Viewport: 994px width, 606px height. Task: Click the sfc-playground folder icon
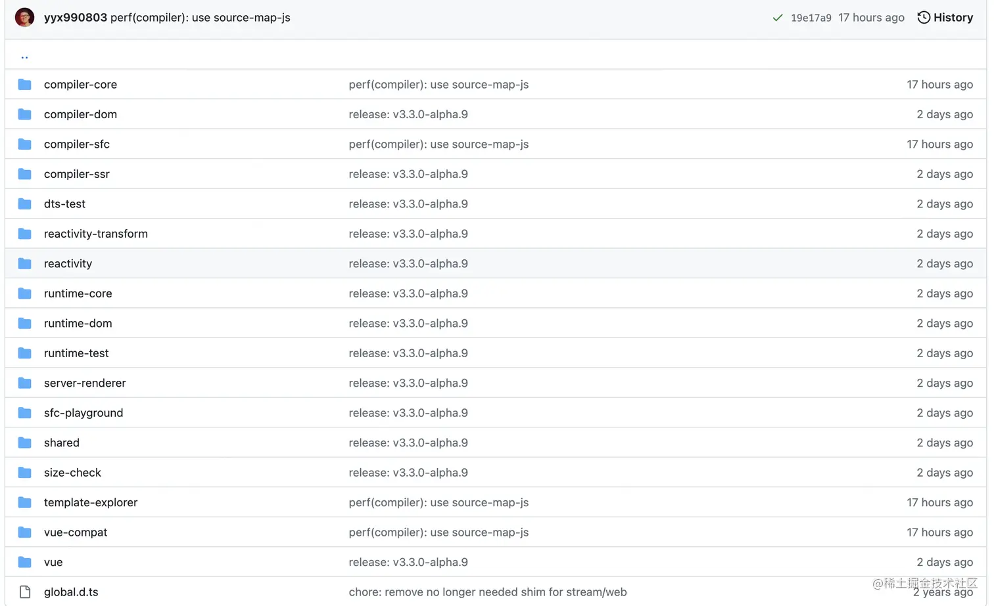point(25,413)
